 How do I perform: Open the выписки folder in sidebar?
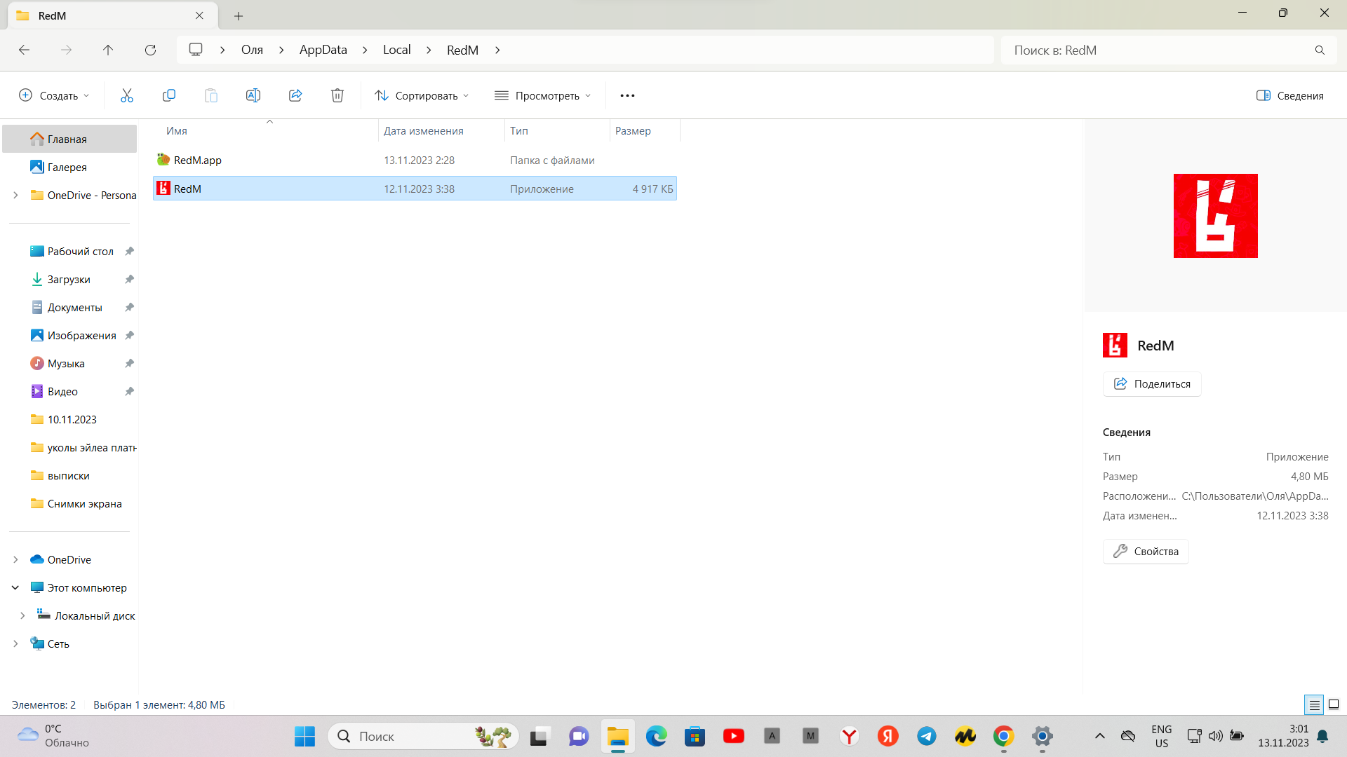tap(69, 475)
